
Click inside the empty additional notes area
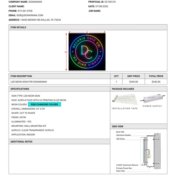pyautogui.click(x=60, y=159)
